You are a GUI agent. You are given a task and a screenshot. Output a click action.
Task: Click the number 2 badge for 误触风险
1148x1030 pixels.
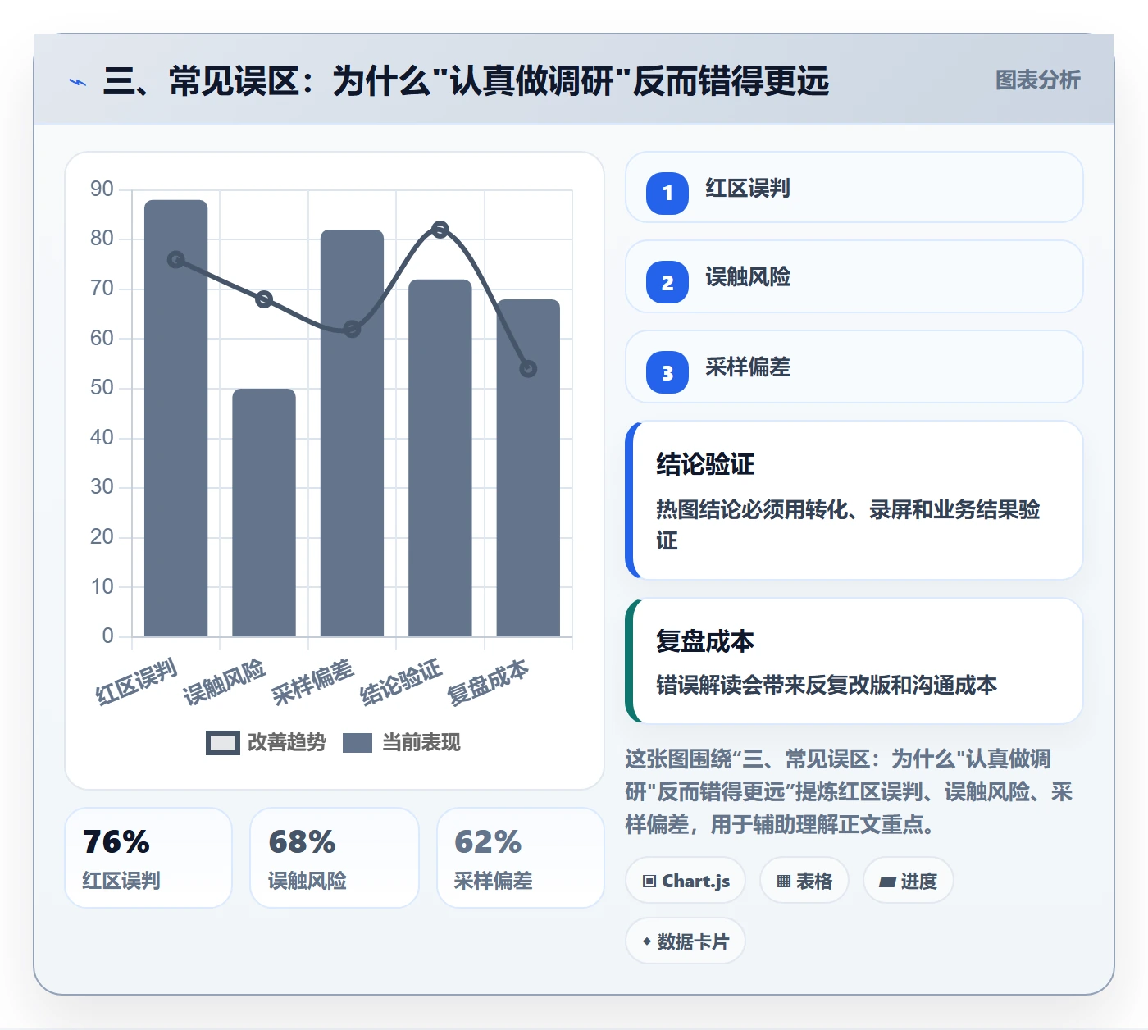point(667,283)
